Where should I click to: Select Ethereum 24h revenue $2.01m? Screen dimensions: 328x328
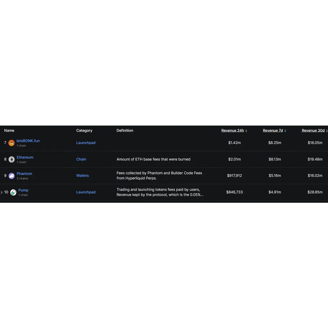(234, 159)
